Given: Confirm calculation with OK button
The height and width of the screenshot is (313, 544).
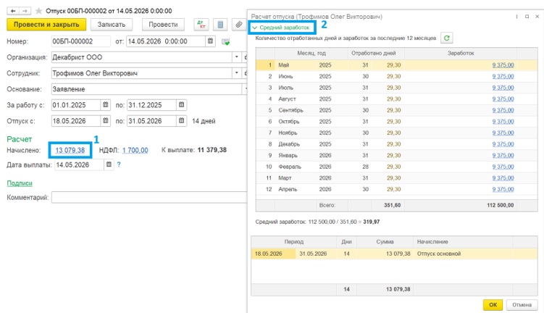Looking at the screenshot, I should pyautogui.click(x=493, y=305).
